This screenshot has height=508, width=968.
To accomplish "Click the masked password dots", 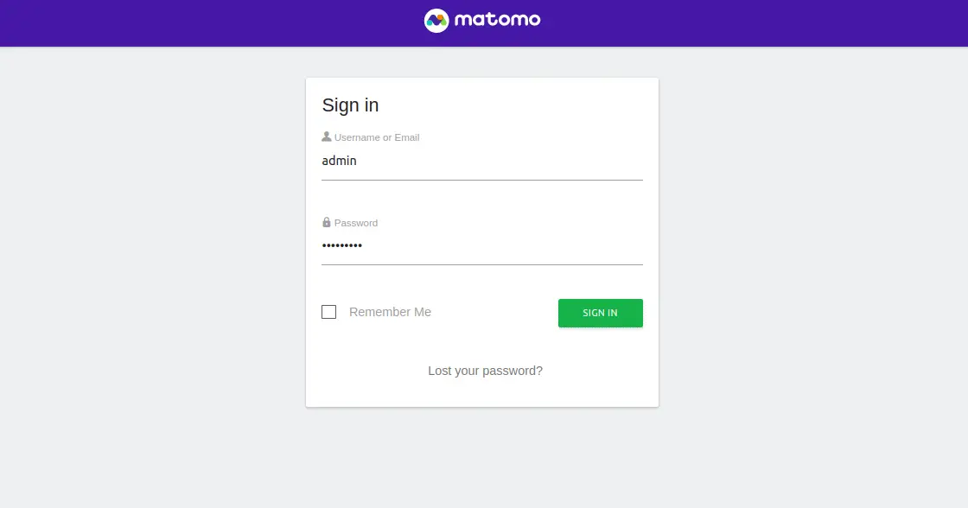I will tap(342, 245).
